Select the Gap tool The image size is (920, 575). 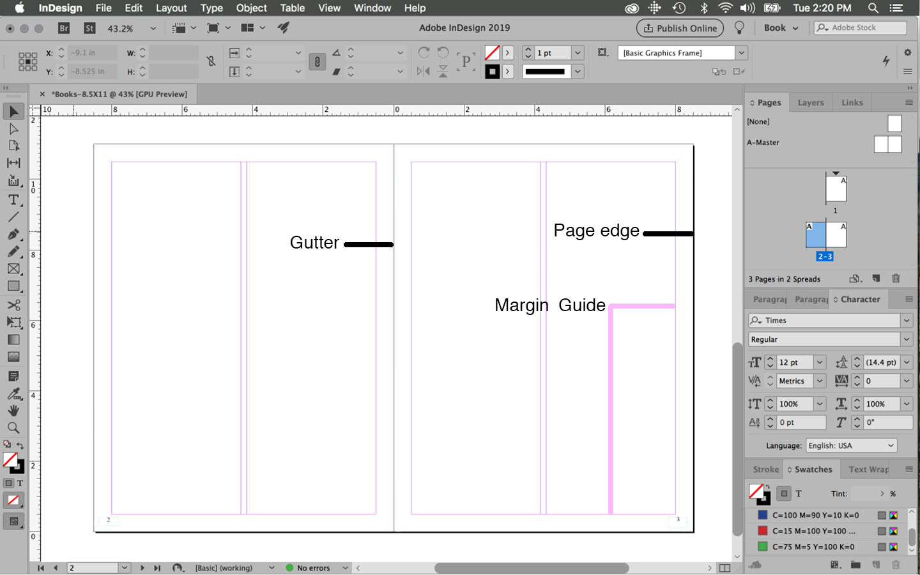tap(13, 163)
